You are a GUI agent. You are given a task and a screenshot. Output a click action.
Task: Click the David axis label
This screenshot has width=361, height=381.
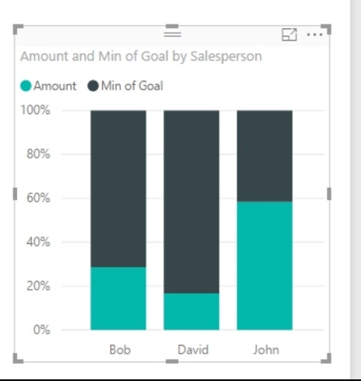click(193, 349)
